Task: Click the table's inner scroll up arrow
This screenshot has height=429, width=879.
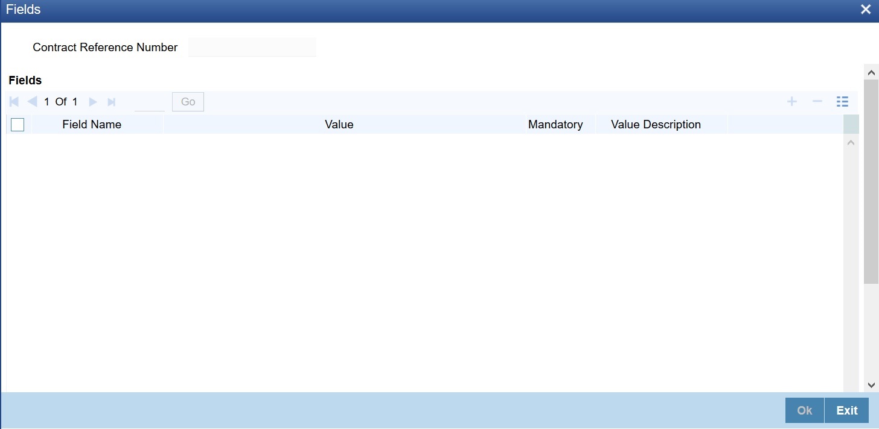Action: click(x=851, y=143)
